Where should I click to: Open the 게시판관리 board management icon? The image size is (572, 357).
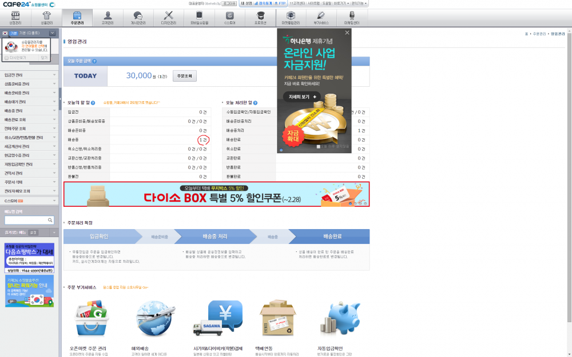coord(138,18)
